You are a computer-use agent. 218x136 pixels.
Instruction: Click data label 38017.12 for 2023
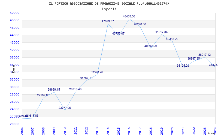point(204,55)
